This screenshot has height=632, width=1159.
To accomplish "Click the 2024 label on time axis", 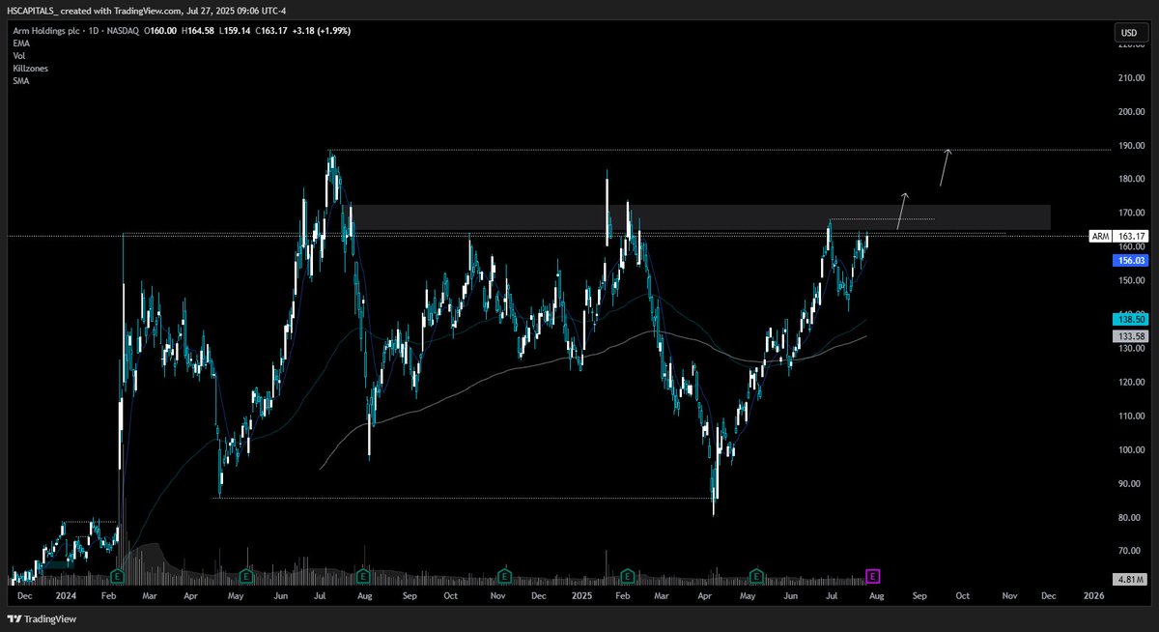I will click(66, 597).
